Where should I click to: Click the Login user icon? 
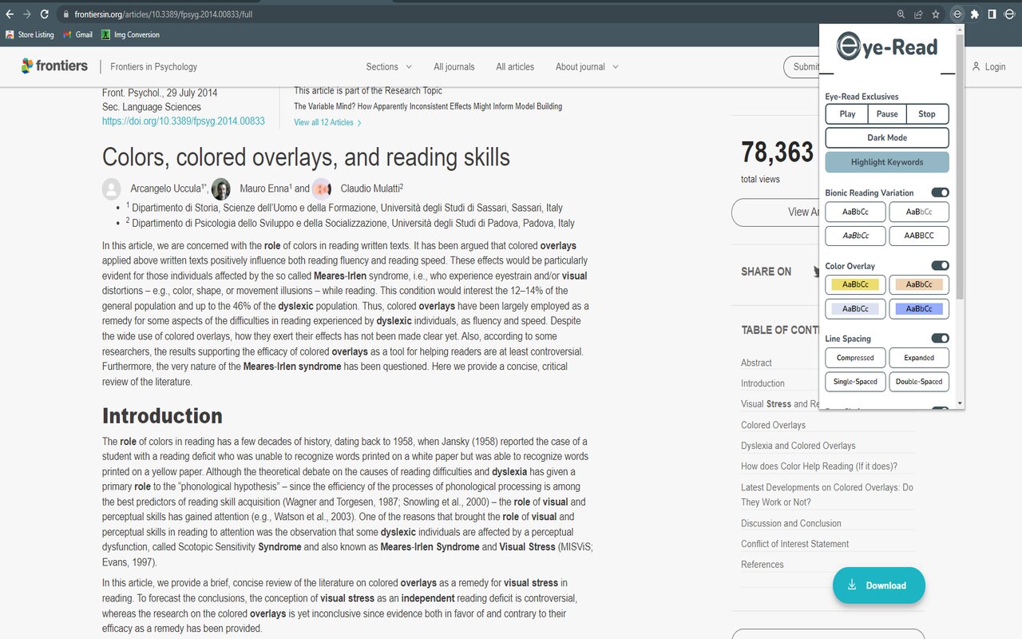[976, 66]
